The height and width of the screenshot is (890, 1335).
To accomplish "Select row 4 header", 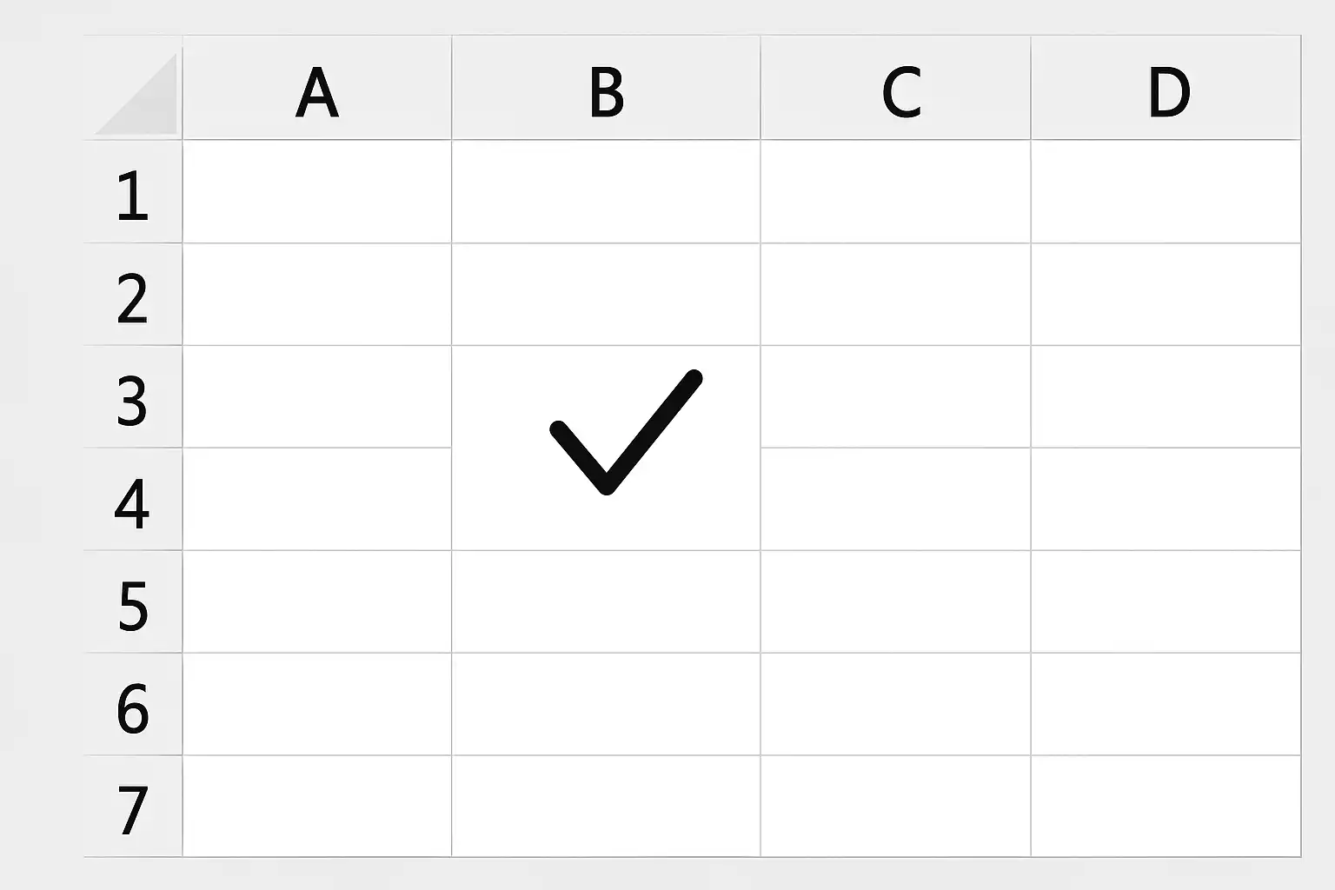I will 132,500.
